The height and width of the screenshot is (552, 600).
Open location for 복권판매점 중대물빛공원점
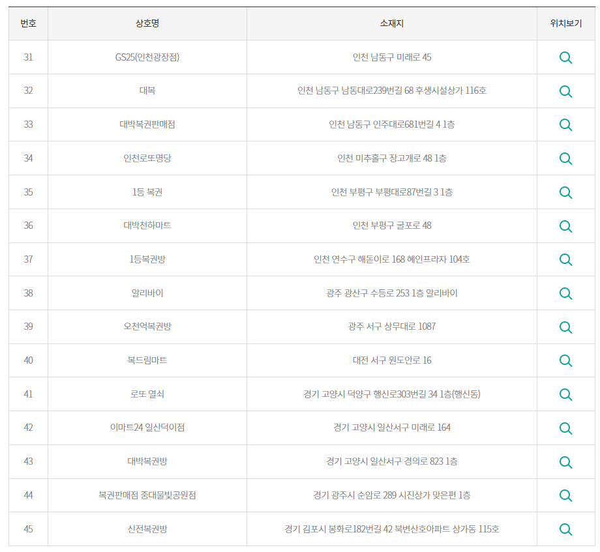[x=565, y=496]
